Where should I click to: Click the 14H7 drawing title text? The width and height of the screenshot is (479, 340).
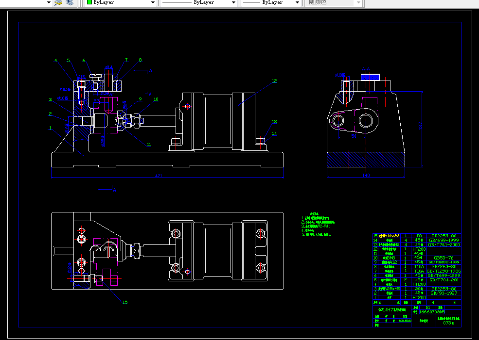point(392,310)
